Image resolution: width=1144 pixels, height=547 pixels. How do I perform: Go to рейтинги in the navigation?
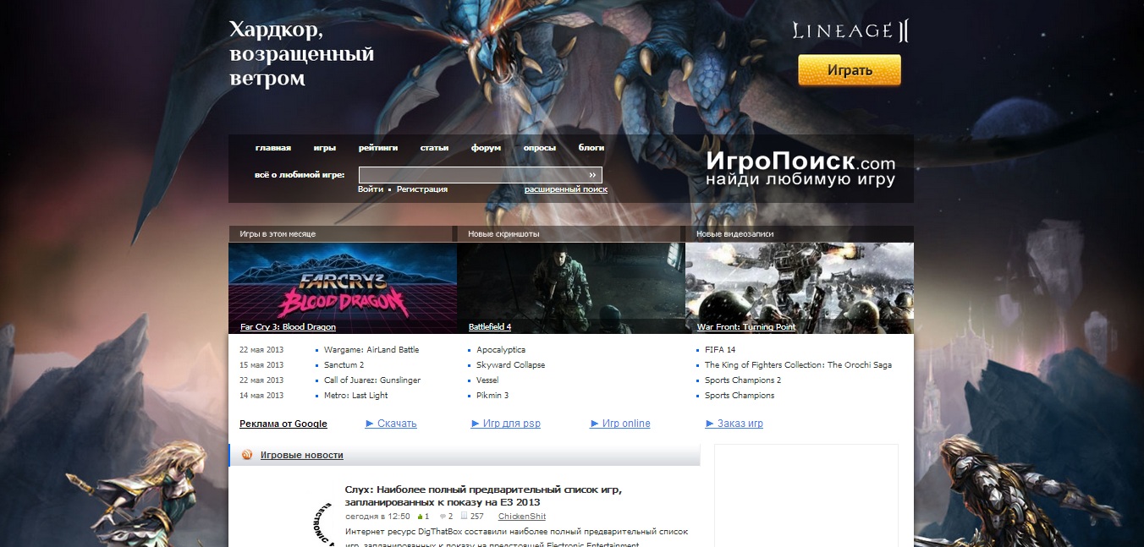point(377,148)
